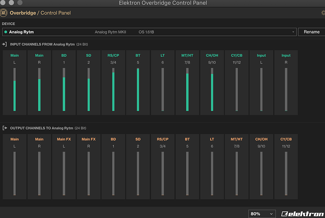Click the input SD 2 level meter
Image resolution: width=325 pixels, height=218 pixels.
(x=89, y=89)
